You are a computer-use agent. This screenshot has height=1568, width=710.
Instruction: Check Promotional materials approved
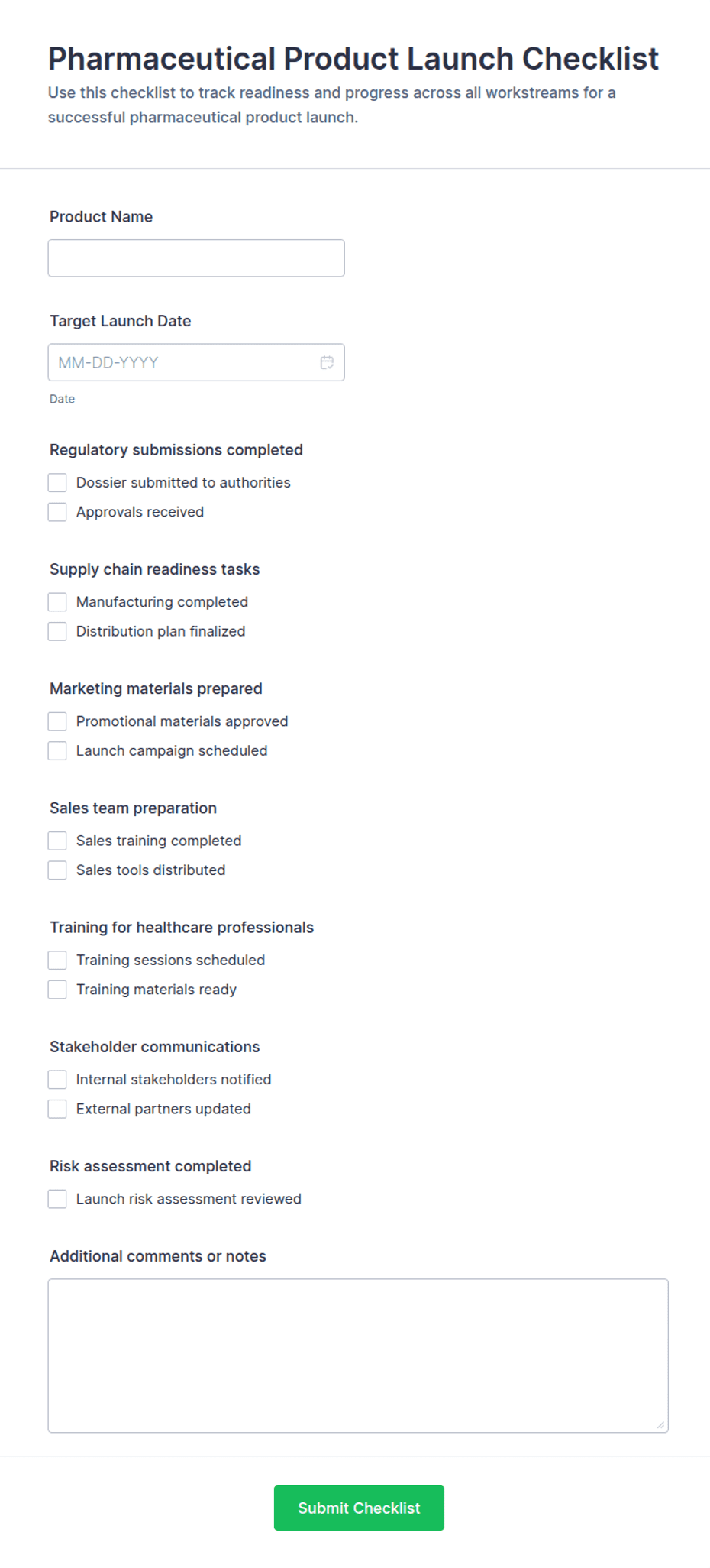(x=57, y=721)
